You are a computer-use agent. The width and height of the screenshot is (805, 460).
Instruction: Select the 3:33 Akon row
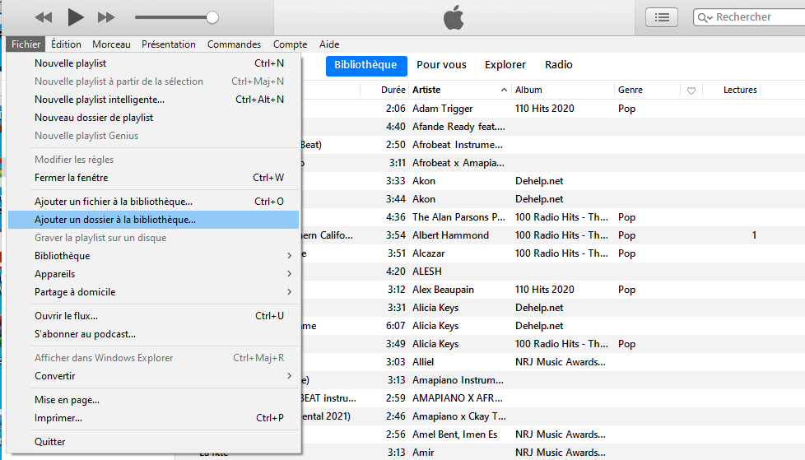tap(553, 181)
